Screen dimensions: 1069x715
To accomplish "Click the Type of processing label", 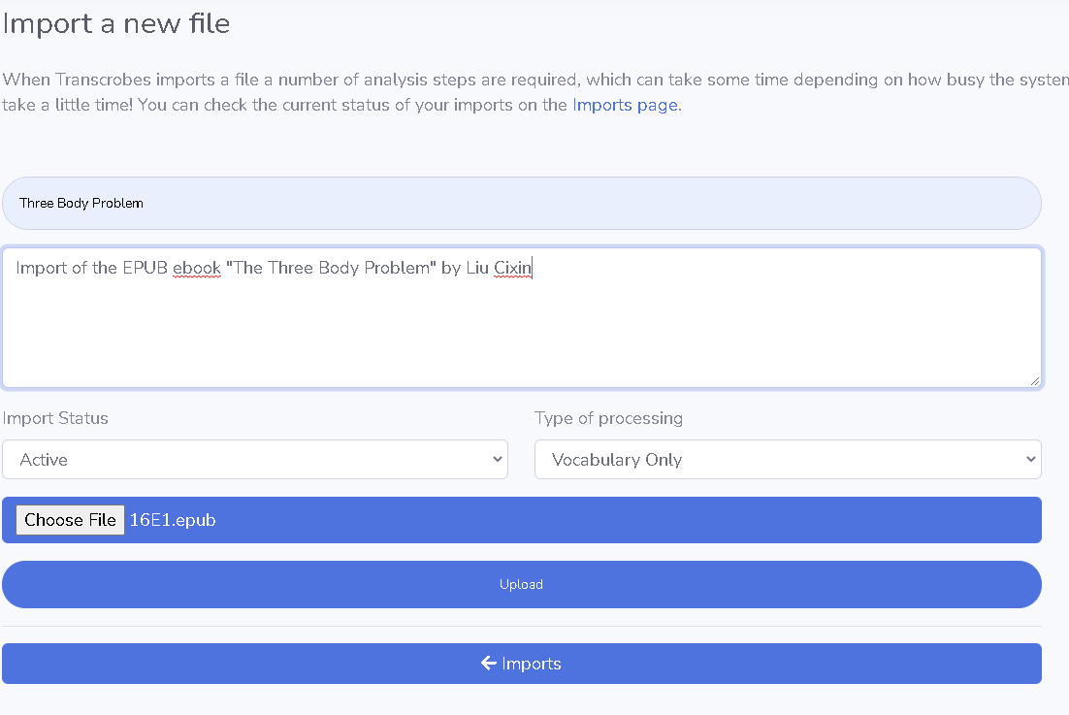I will pyautogui.click(x=608, y=418).
